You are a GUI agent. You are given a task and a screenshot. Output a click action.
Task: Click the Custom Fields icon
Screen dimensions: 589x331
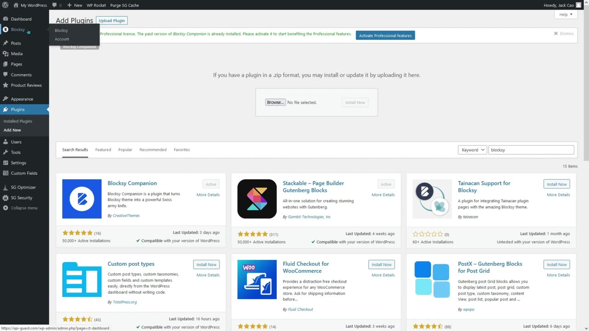[6, 173]
